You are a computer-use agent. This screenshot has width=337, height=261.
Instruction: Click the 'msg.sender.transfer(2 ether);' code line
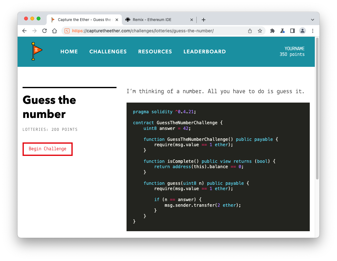(203, 205)
